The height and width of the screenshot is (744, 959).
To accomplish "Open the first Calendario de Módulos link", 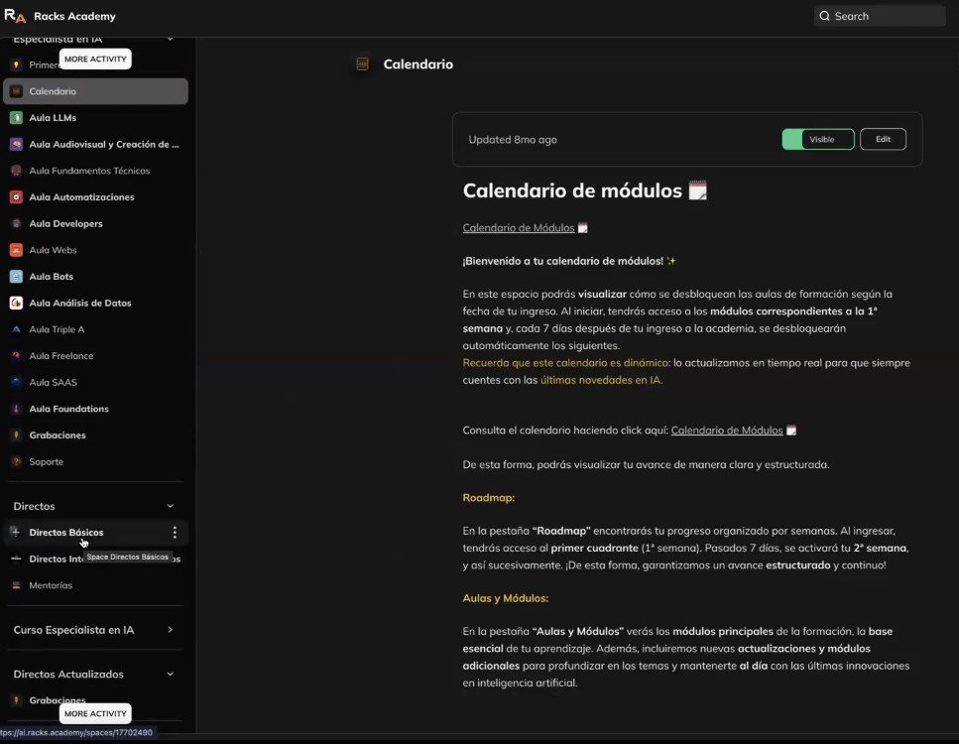I will 519,228.
